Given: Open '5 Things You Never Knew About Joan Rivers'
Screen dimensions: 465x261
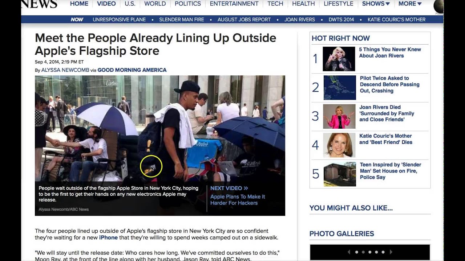Looking at the screenshot, I should 390,53.
